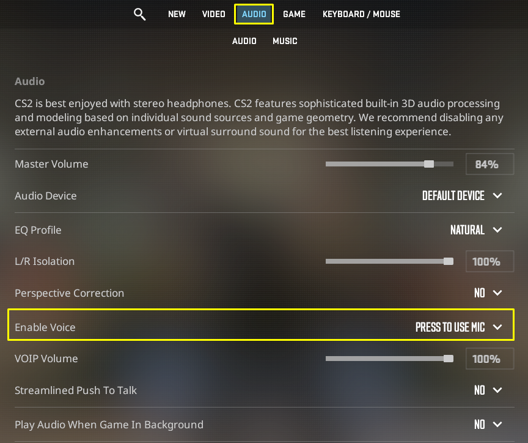Screen dimensions: 528x443
Task: Toggle the Perspective Correction NO dropdown
Action: point(488,292)
